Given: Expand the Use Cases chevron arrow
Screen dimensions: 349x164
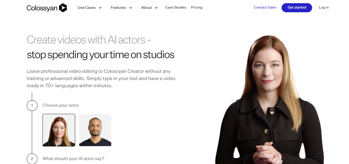Looking at the screenshot, I should pyautogui.click(x=100, y=8).
